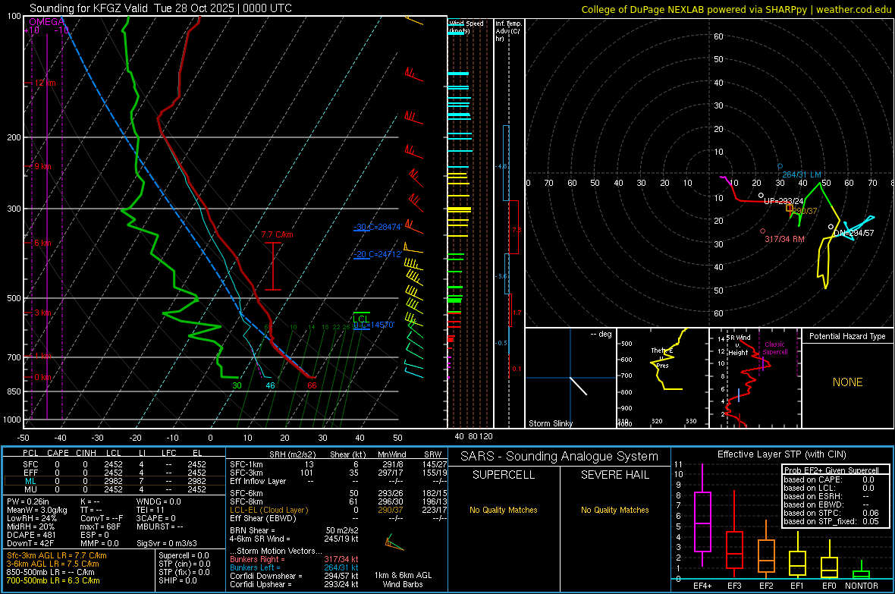Screen dimensions: 895x594
Task: Click the SUPERCELL column heading in SARS
Action: (504, 475)
